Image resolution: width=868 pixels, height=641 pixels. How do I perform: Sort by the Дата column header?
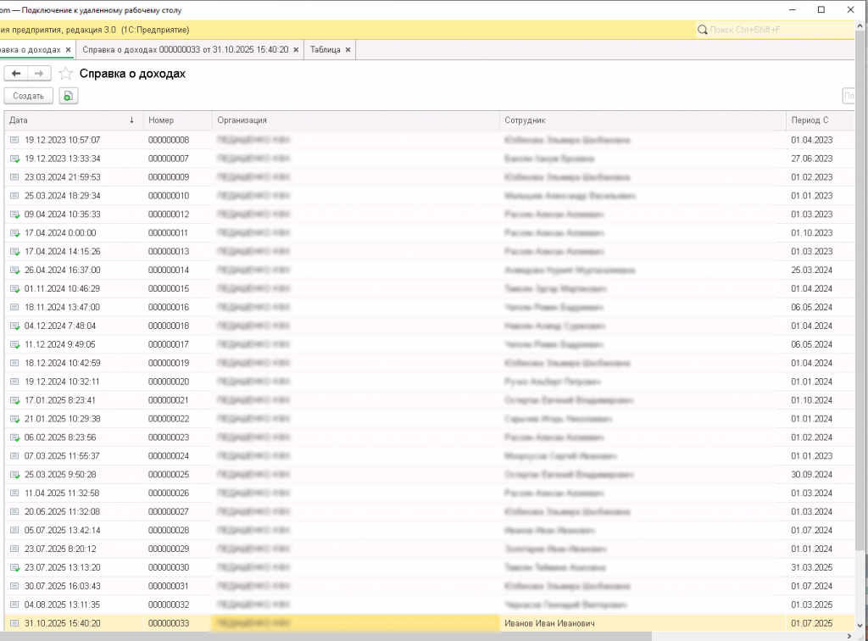click(73, 120)
